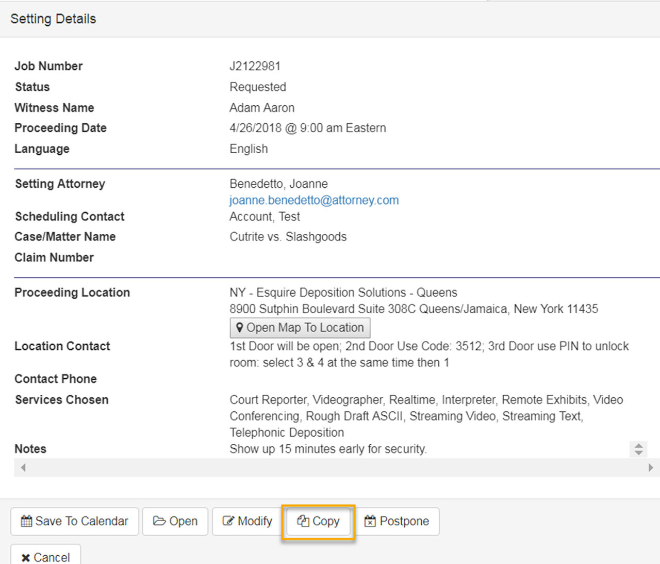Click the down arrow beside the Notes field
660x564 pixels.
[x=638, y=453]
